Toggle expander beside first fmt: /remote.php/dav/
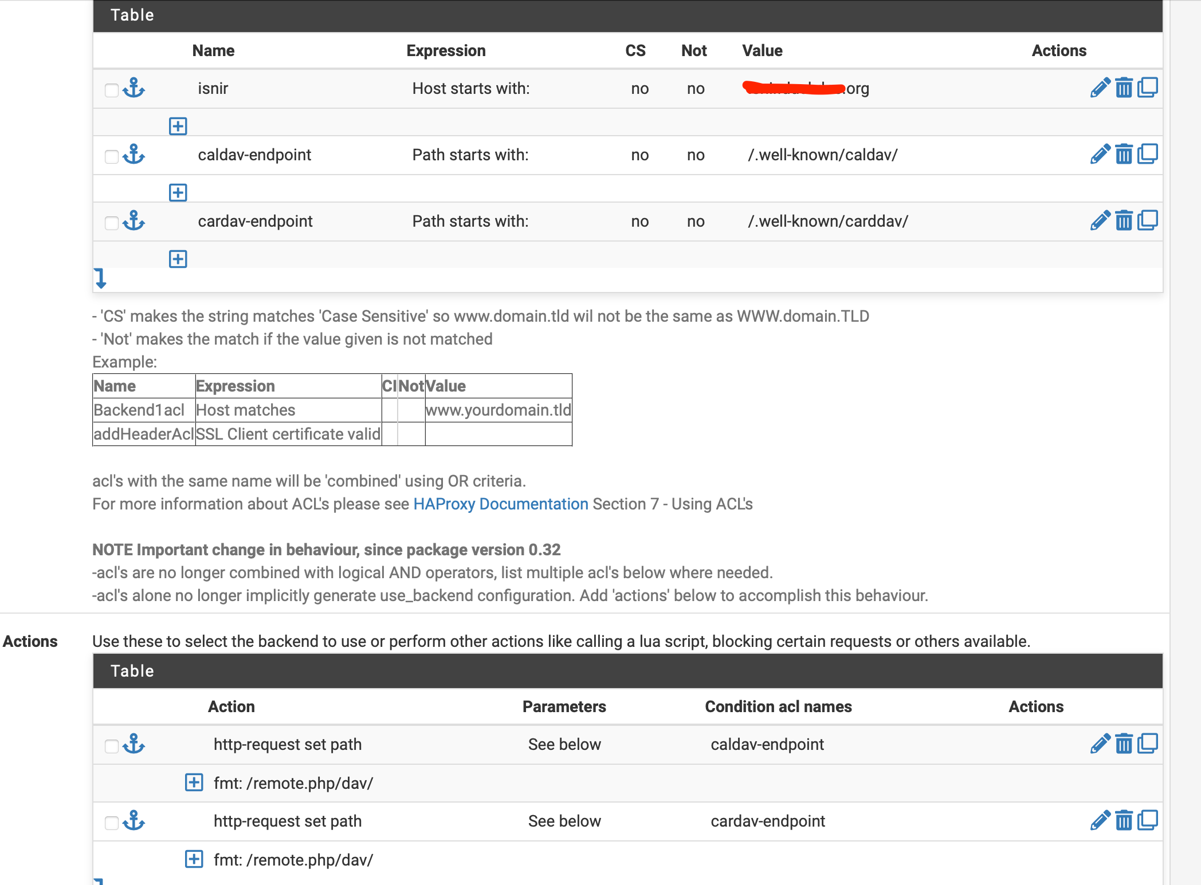 [x=194, y=782]
